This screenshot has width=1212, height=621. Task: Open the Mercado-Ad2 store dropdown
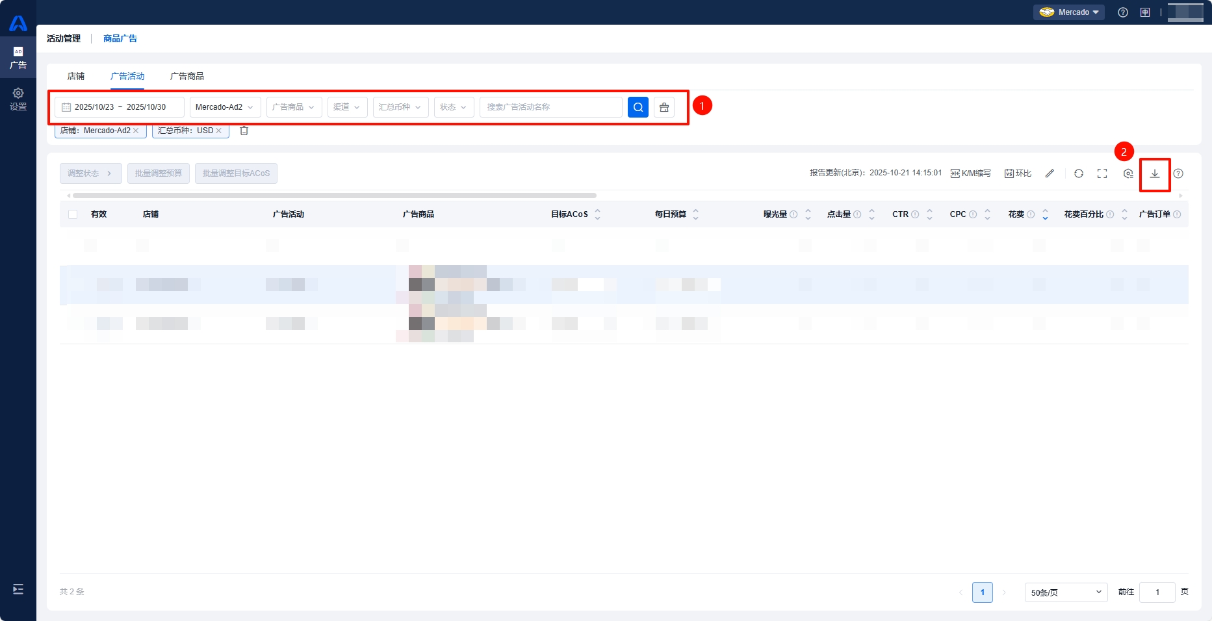coord(225,107)
